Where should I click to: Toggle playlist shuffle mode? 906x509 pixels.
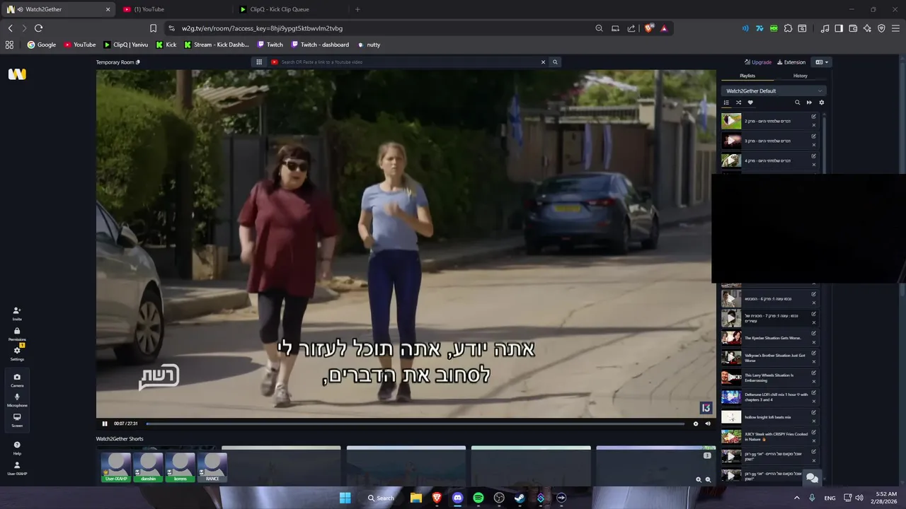tap(738, 103)
